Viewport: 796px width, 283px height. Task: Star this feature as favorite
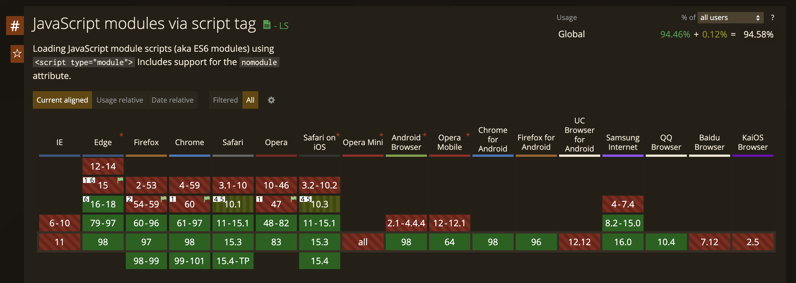[17, 54]
